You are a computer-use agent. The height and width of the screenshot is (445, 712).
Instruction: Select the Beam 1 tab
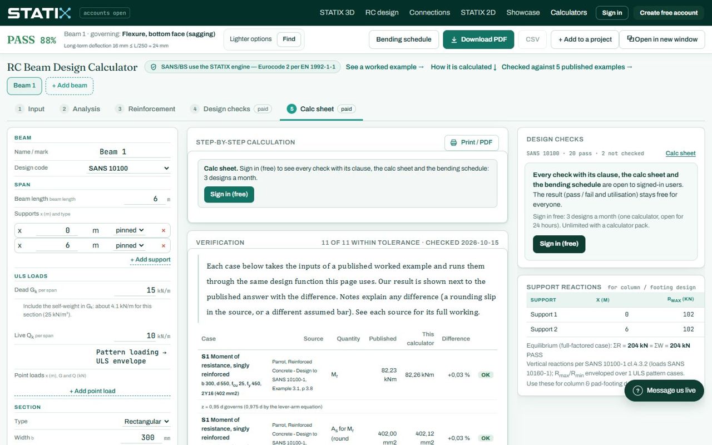coord(24,86)
